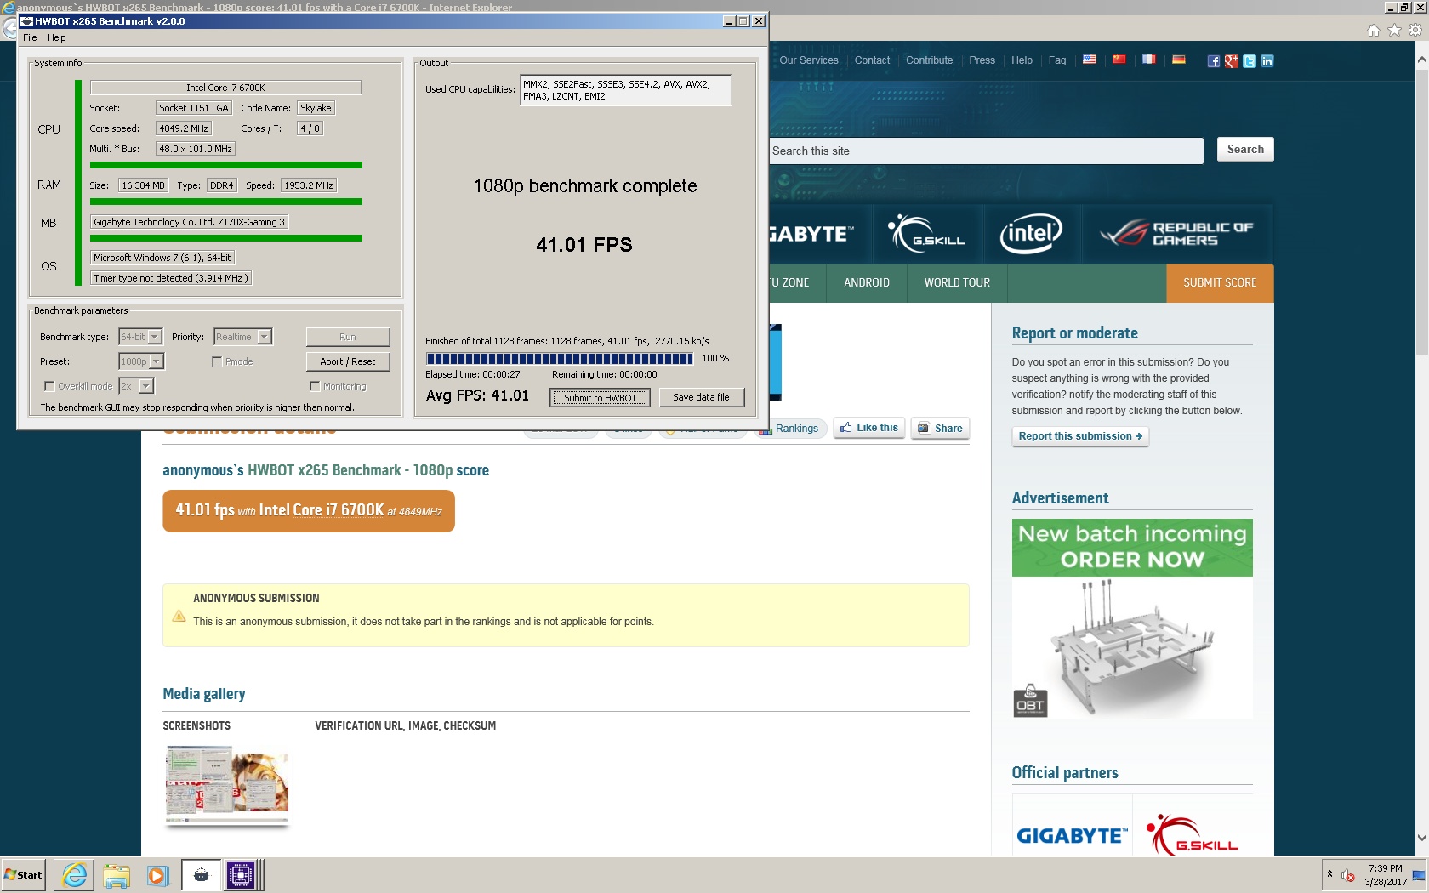The height and width of the screenshot is (893, 1429).
Task: Open the LinkedIn social icon
Action: tap(1267, 61)
